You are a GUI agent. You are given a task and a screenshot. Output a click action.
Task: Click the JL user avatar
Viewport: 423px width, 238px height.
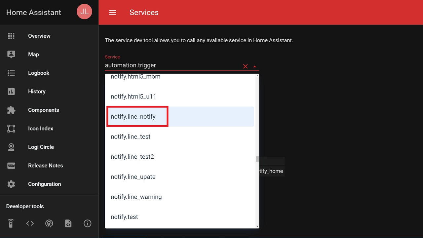(x=84, y=12)
